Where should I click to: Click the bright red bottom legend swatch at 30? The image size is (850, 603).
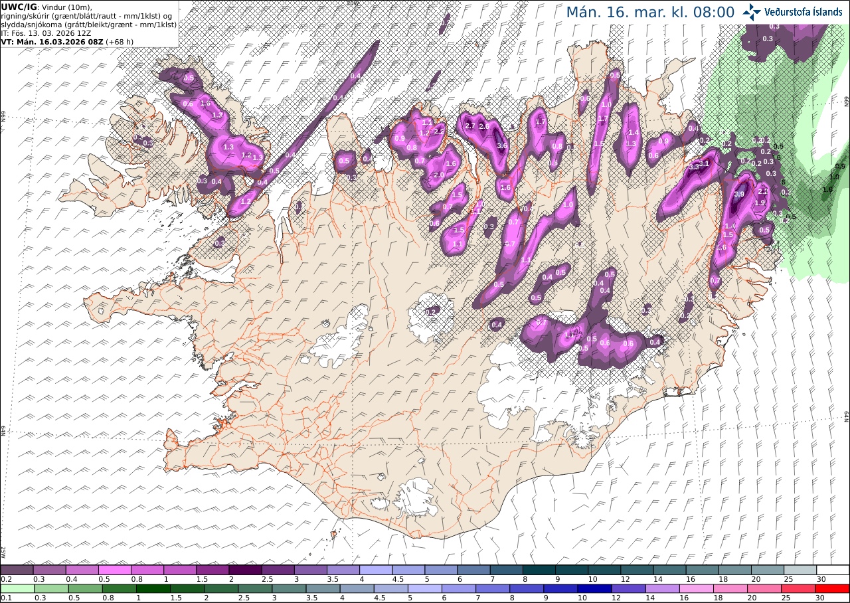tap(832, 588)
